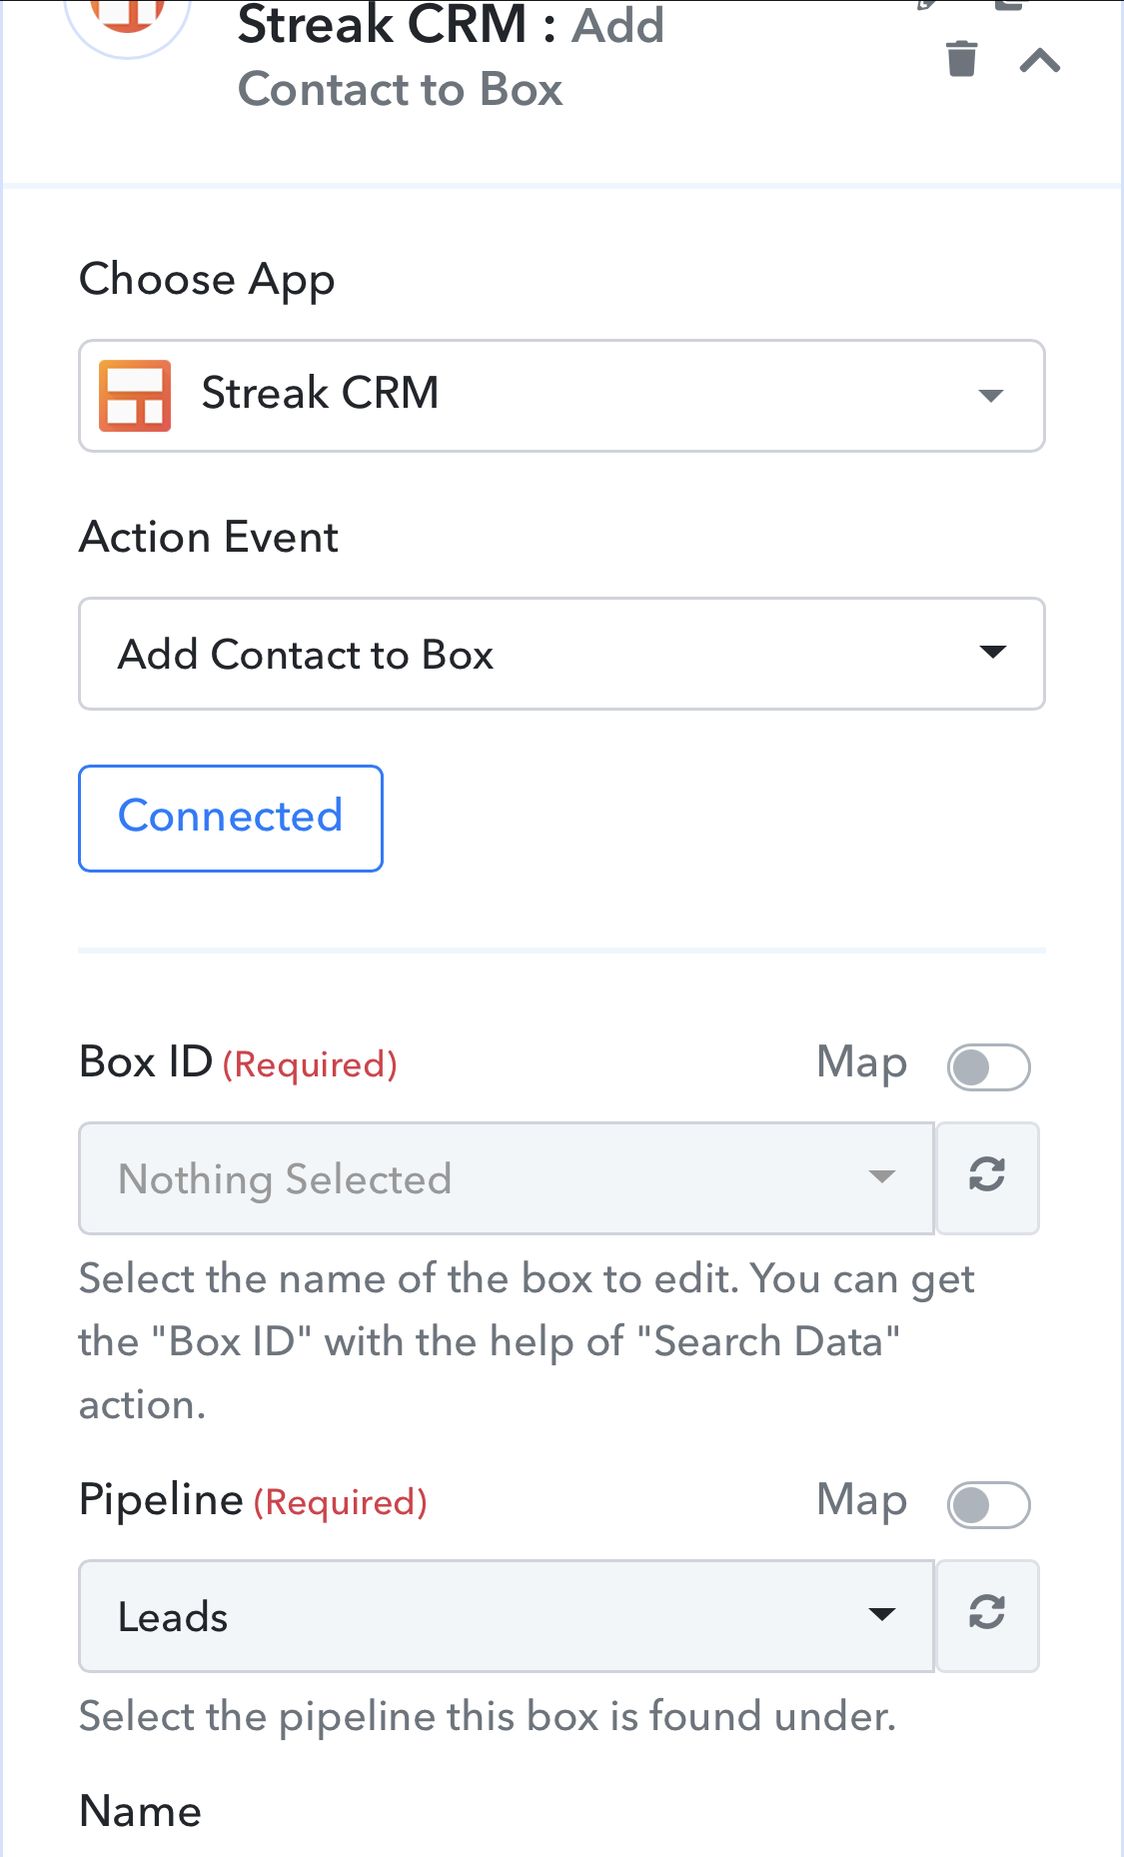Refresh the Box ID options list
The image size is (1124, 1857).
[x=987, y=1178]
